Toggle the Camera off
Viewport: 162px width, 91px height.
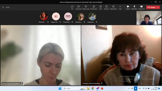tap(128, 7)
